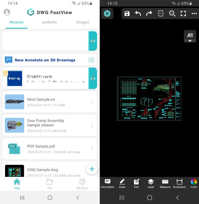Tap Android recent apps button on right phone
Screen dimensions: 199x204
coord(122,197)
